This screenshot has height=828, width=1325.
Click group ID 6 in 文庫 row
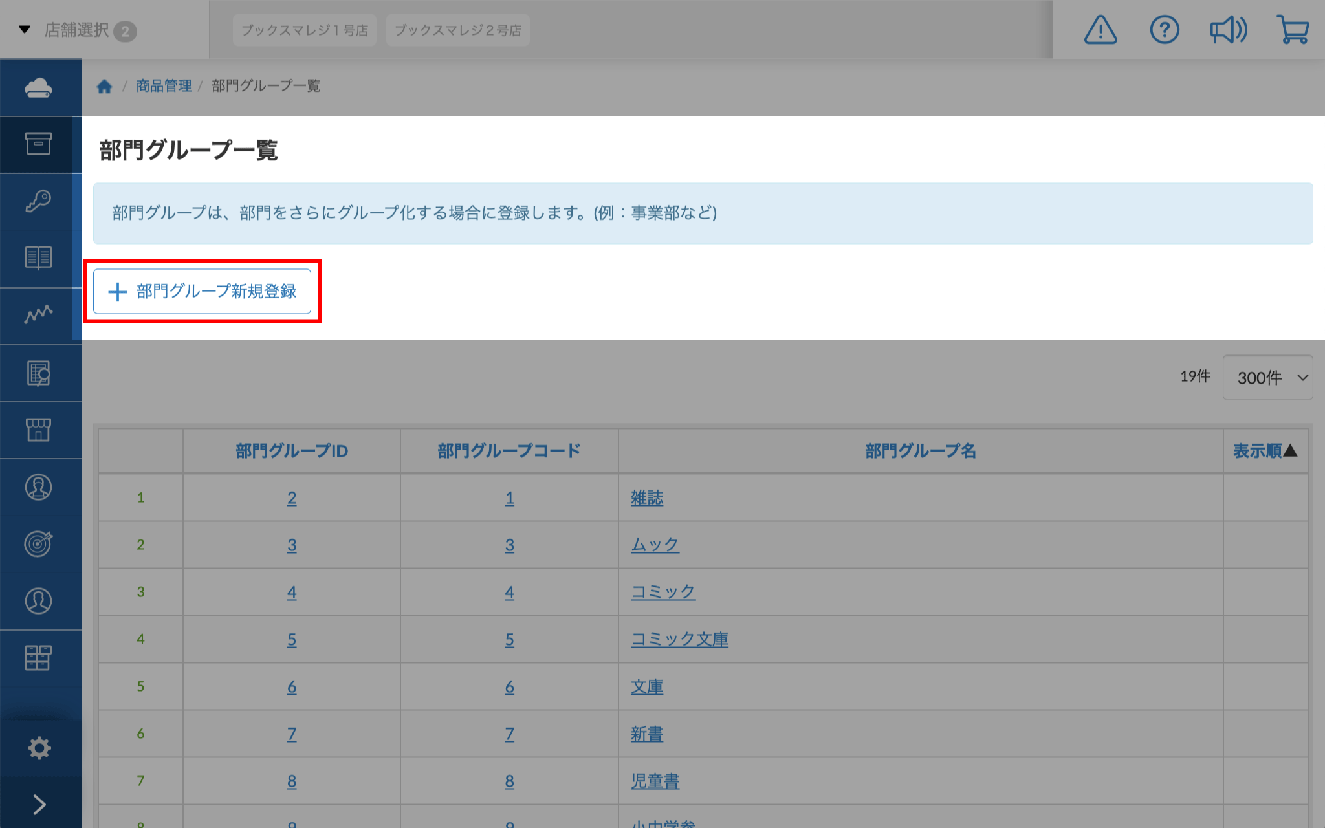tap(292, 687)
